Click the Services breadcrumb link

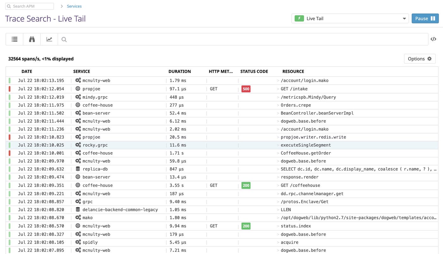click(x=74, y=6)
